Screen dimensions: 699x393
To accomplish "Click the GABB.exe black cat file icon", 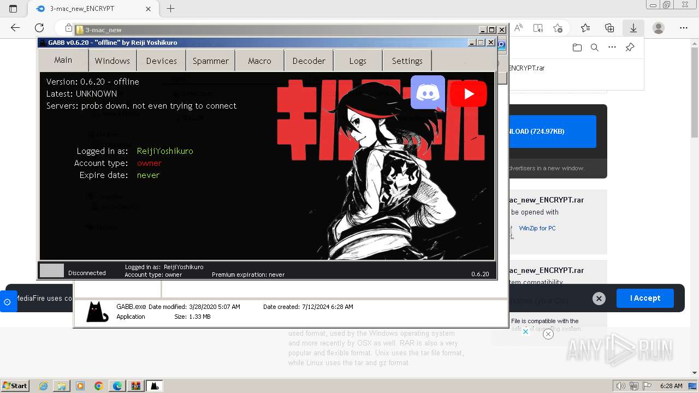I will [x=97, y=312].
